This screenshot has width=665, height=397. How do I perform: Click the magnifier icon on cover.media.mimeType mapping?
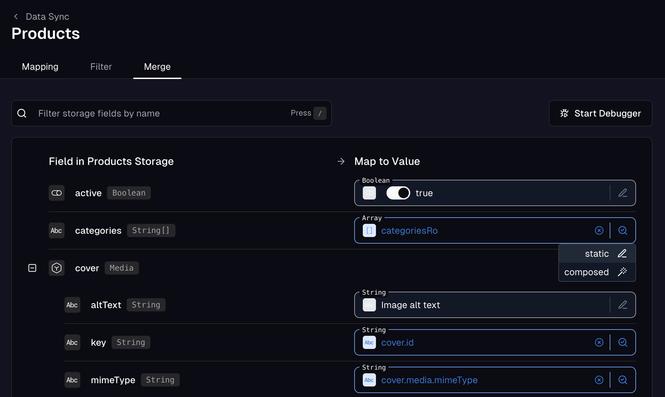(x=623, y=380)
